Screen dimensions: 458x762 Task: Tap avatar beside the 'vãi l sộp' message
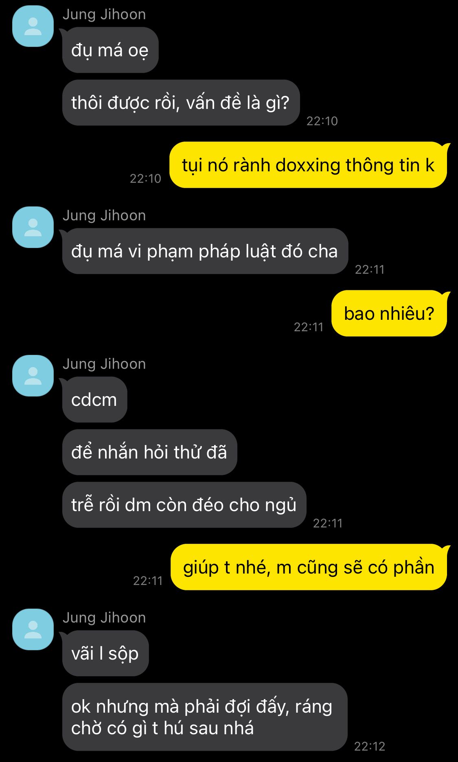pyautogui.click(x=33, y=629)
